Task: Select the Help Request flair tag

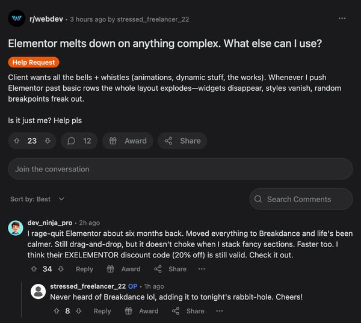Action: (x=34, y=62)
